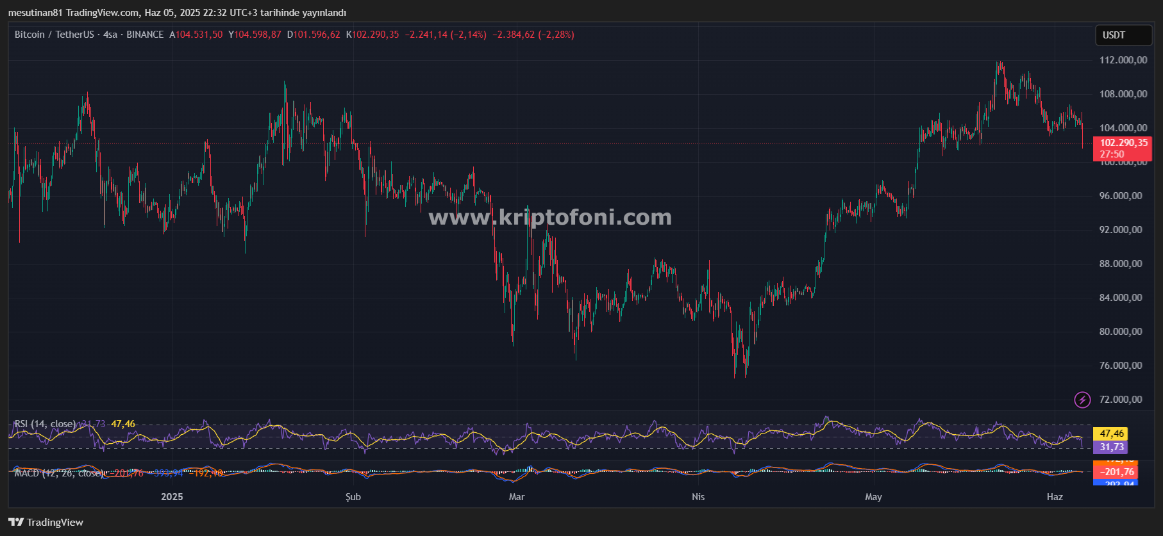Click the RSI (14, close) indicator legend
This screenshot has width=1163, height=536.
[x=45, y=424]
